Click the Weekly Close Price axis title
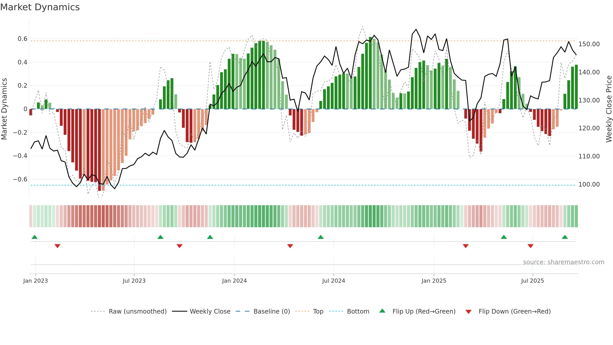 [609, 109]
